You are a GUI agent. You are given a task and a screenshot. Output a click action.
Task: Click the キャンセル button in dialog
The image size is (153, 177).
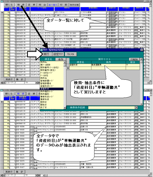pos(71,54)
